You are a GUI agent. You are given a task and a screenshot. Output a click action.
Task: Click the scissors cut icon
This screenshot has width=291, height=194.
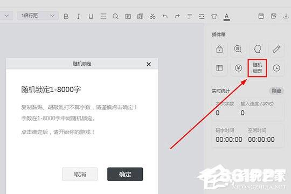(153, 16)
